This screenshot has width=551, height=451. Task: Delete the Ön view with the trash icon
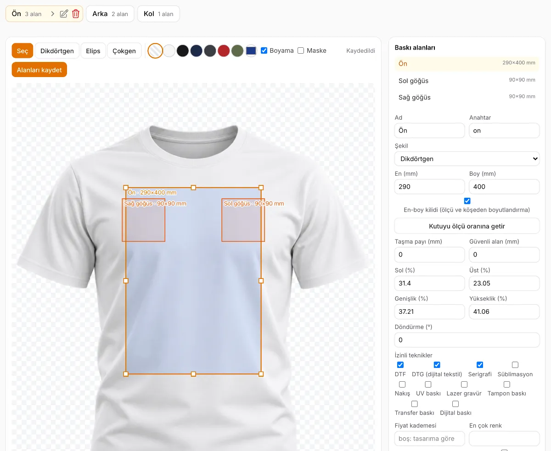[x=76, y=14]
